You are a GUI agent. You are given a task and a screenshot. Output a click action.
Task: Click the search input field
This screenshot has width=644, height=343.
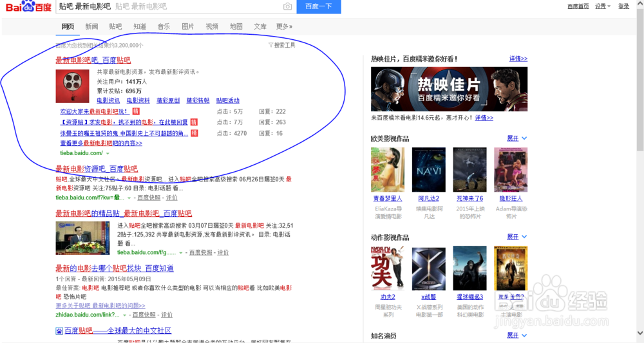168,6
